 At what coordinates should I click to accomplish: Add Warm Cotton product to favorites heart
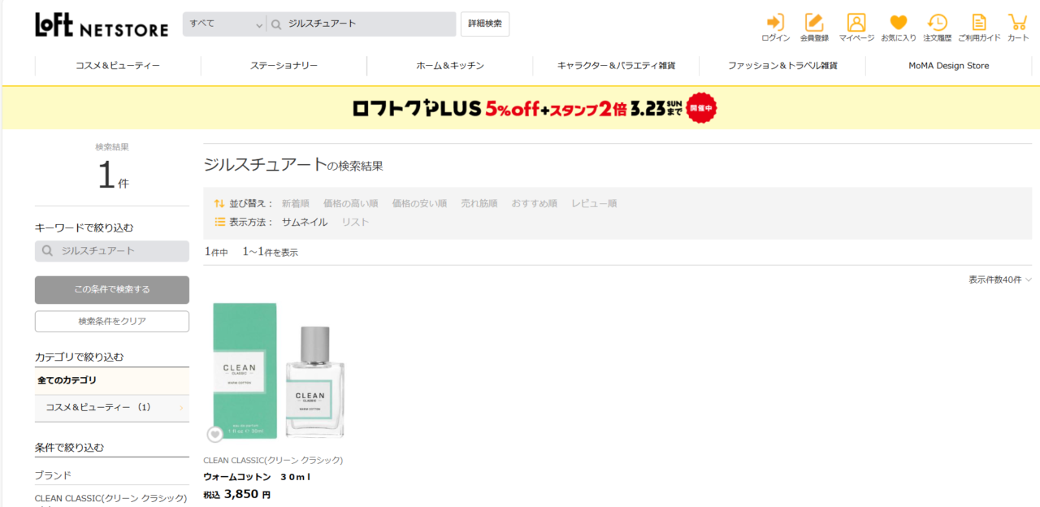click(x=214, y=435)
